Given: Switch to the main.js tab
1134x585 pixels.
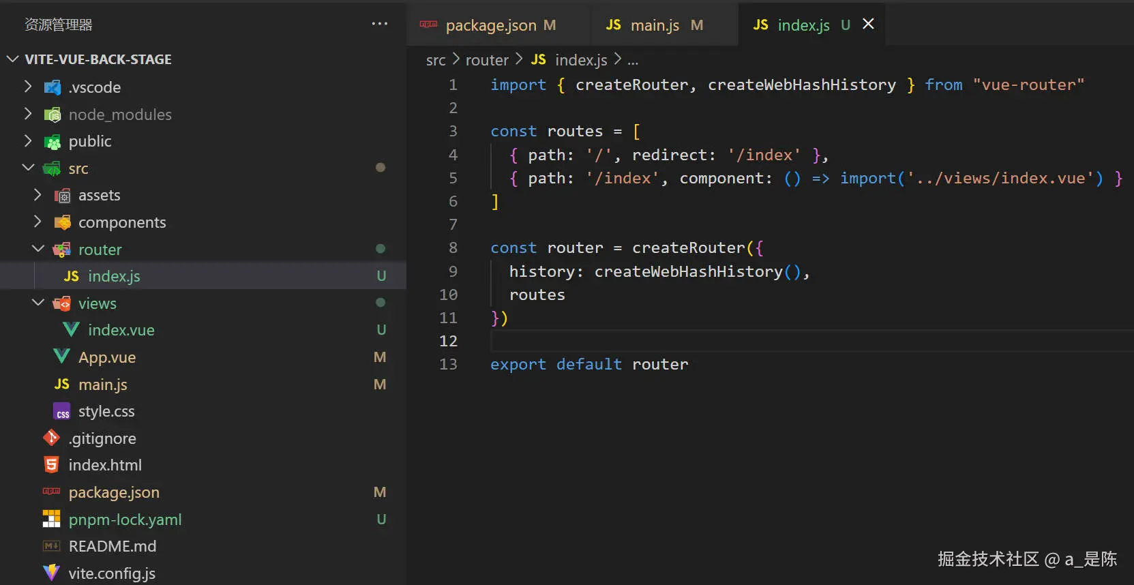Looking at the screenshot, I should tap(663, 25).
